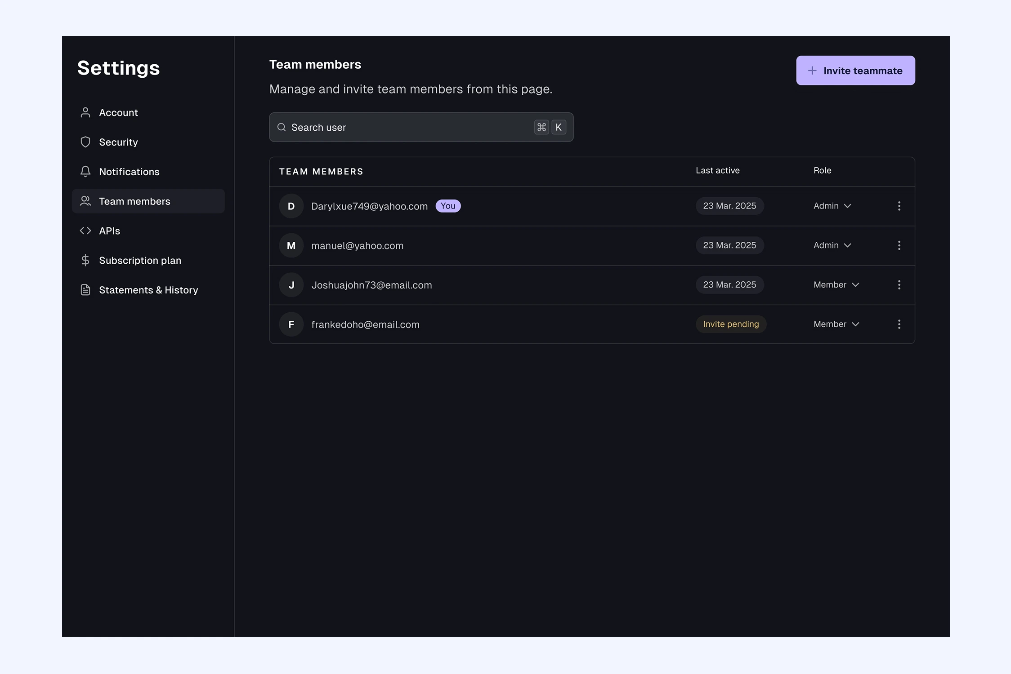Screen dimensions: 1011x674
Task: Open Subscription plan settings page
Action: tap(140, 260)
